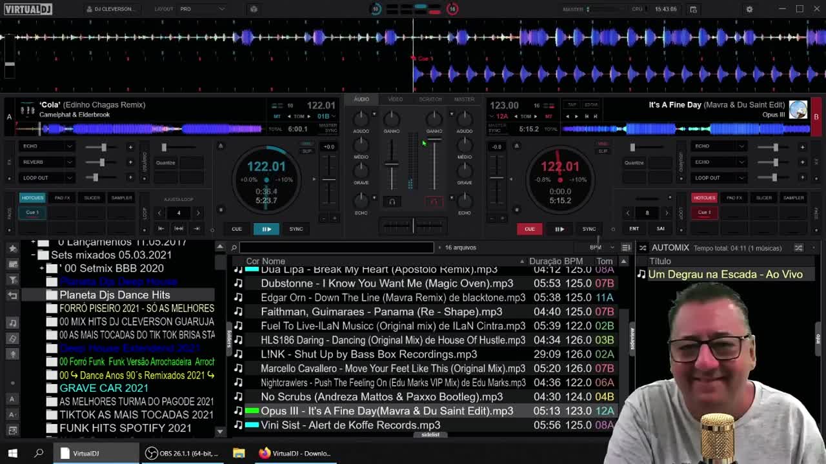The height and width of the screenshot is (464, 826).
Task: Click the headphone cue button for deck B
Action: (434, 202)
